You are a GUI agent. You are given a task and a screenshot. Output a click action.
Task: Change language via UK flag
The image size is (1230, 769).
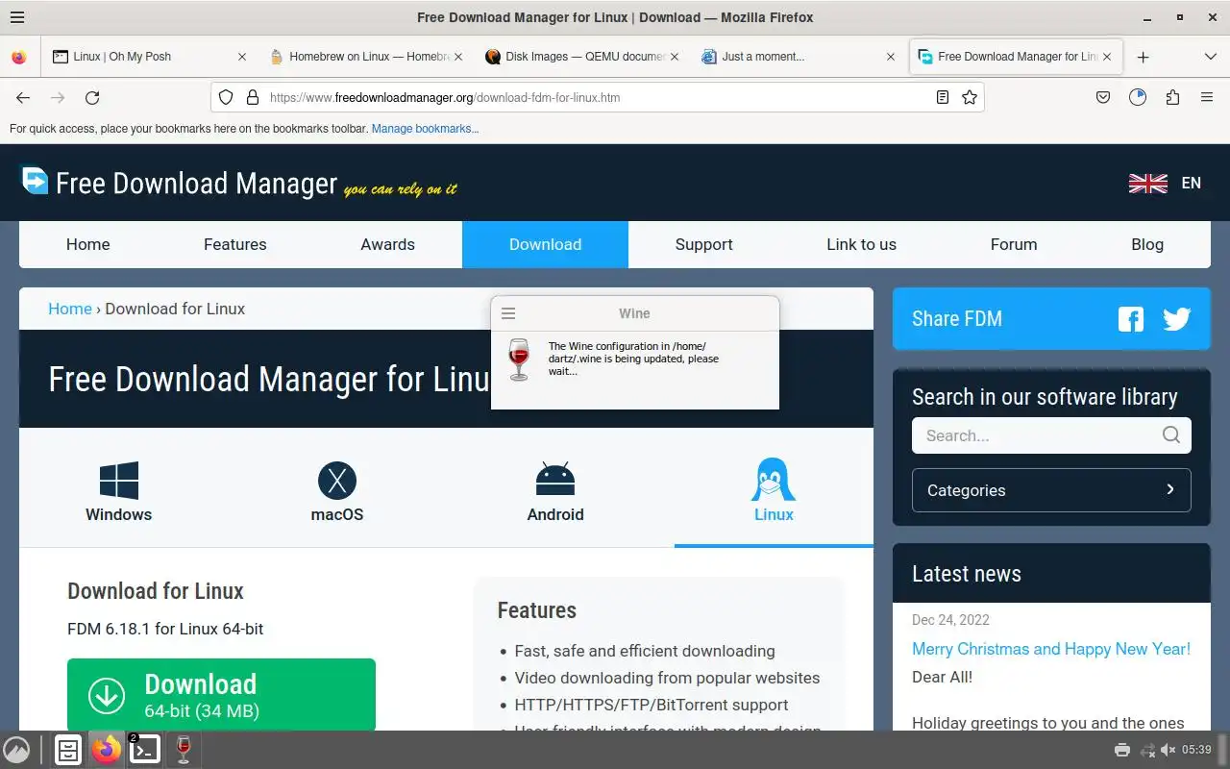1147,183
